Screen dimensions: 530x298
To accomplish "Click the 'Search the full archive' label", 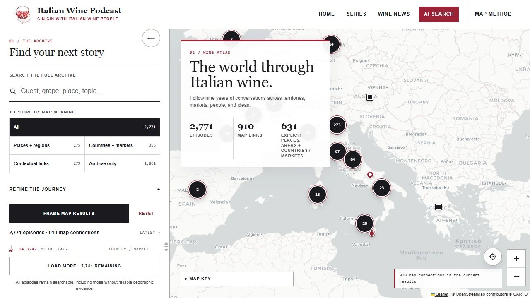I will click(x=43, y=75).
